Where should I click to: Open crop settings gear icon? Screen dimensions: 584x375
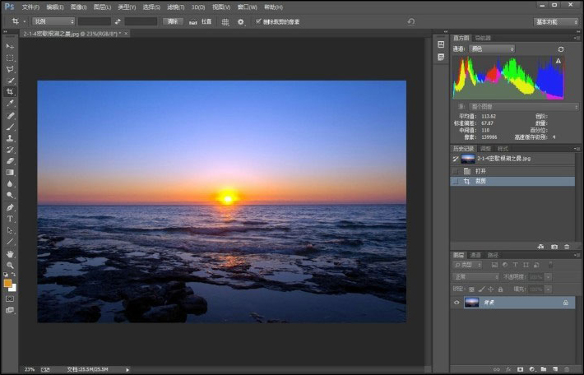(240, 21)
